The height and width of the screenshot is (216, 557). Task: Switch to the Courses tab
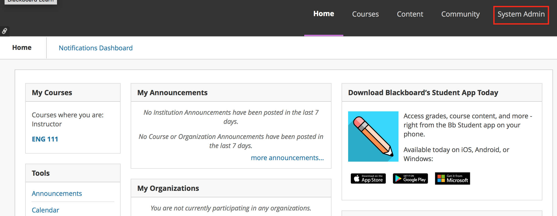(365, 14)
